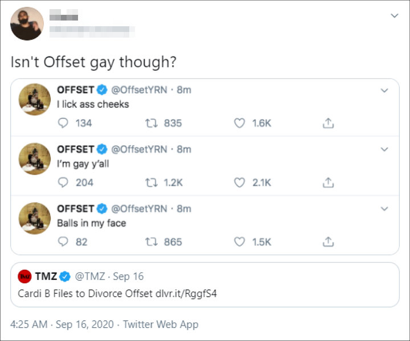Viewport: 410px width, 341px height.
Task: Share the "I'm gay y'all" tweet
Action: click(328, 182)
